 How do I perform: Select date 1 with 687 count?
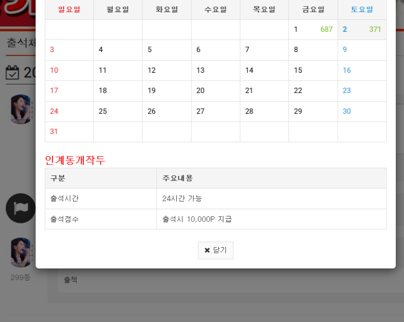click(x=313, y=29)
